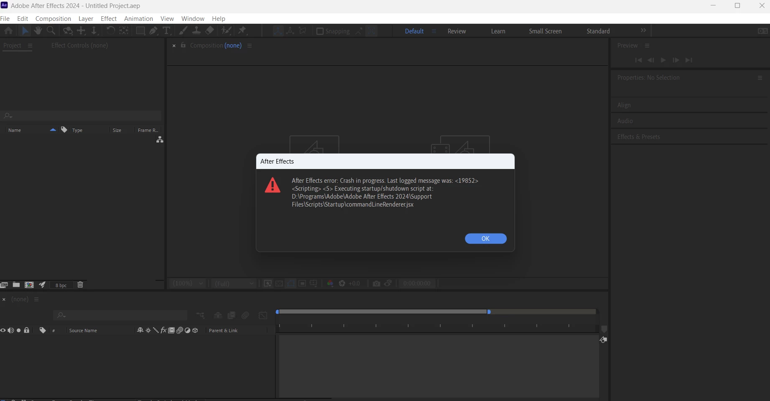Select the Orbit camera tool
This screenshot has height=401, width=770.
click(68, 31)
